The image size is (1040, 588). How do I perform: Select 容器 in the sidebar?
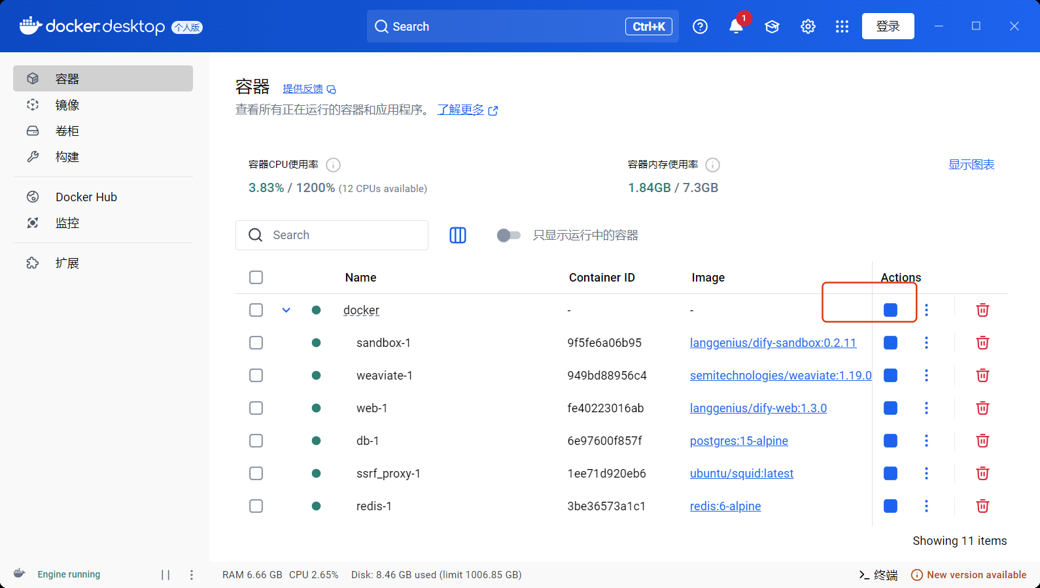[103, 78]
